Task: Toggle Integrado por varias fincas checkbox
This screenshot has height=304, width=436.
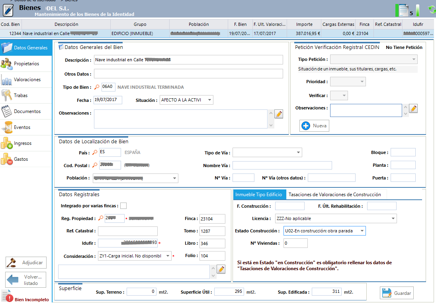Action: (x=123, y=206)
